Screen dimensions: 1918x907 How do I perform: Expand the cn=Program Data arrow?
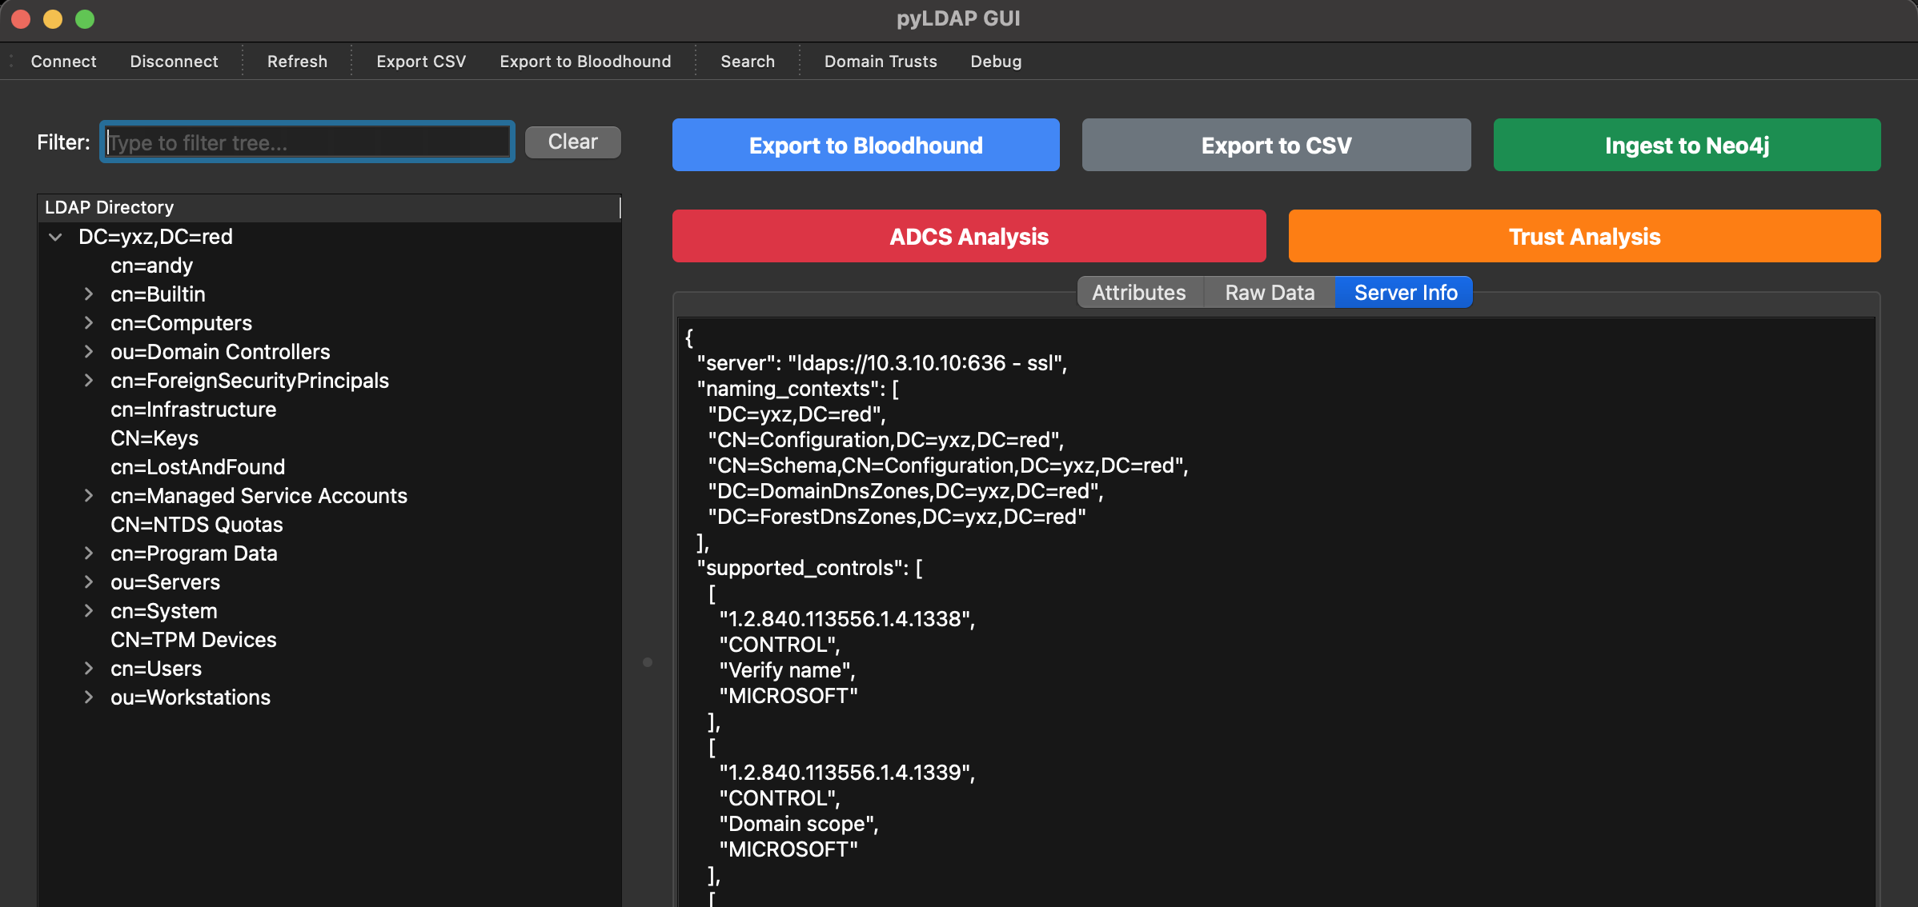(x=89, y=553)
